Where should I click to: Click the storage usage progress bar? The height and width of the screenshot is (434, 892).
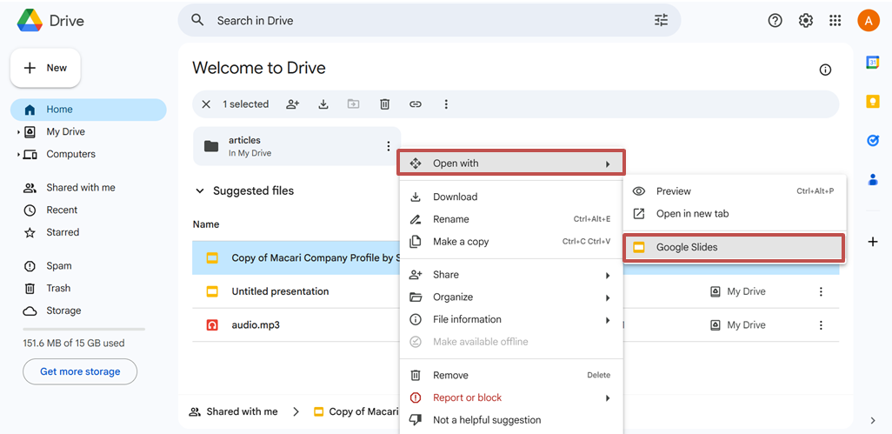(83, 329)
